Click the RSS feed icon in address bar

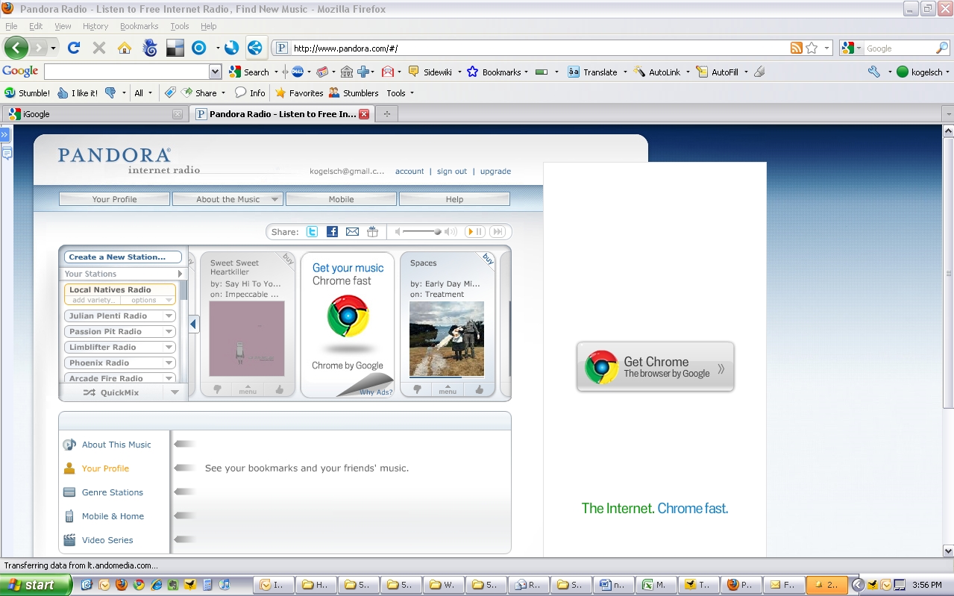click(797, 48)
